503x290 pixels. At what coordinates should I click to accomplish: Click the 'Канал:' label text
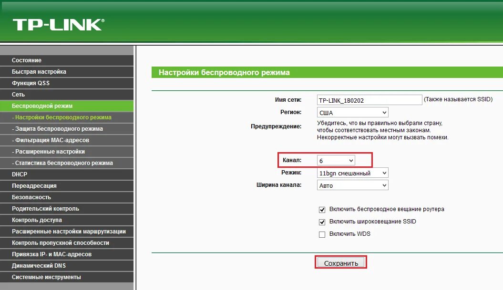pyautogui.click(x=292, y=160)
